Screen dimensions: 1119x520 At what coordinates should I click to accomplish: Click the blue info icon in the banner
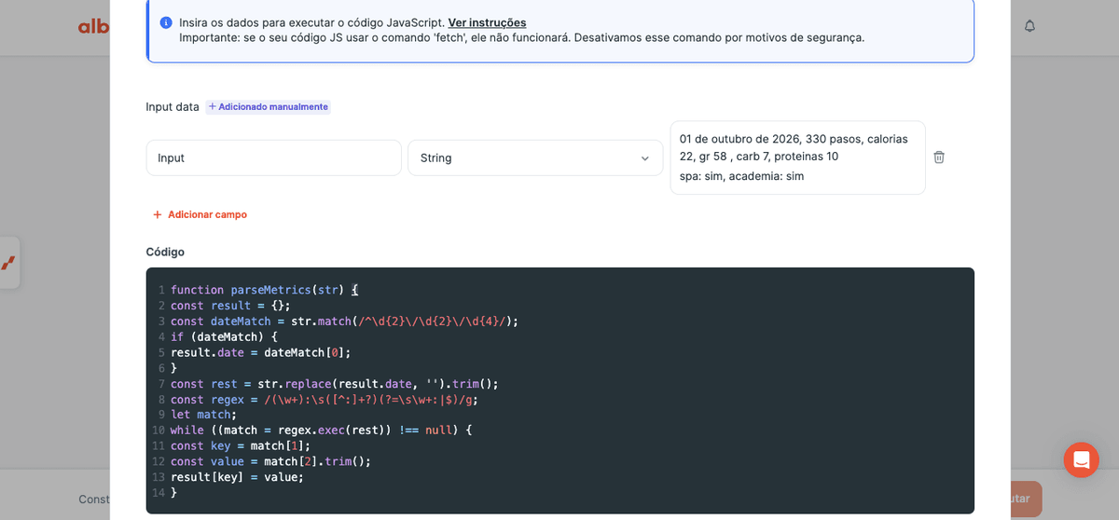[x=166, y=22]
